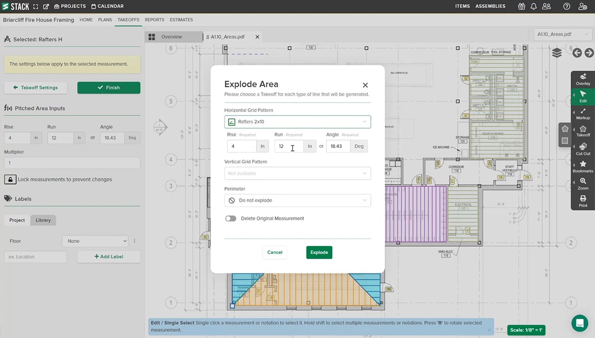Image resolution: width=595 pixels, height=338 pixels.
Task: Open the Perimeter dropdown
Action: tap(297, 200)
